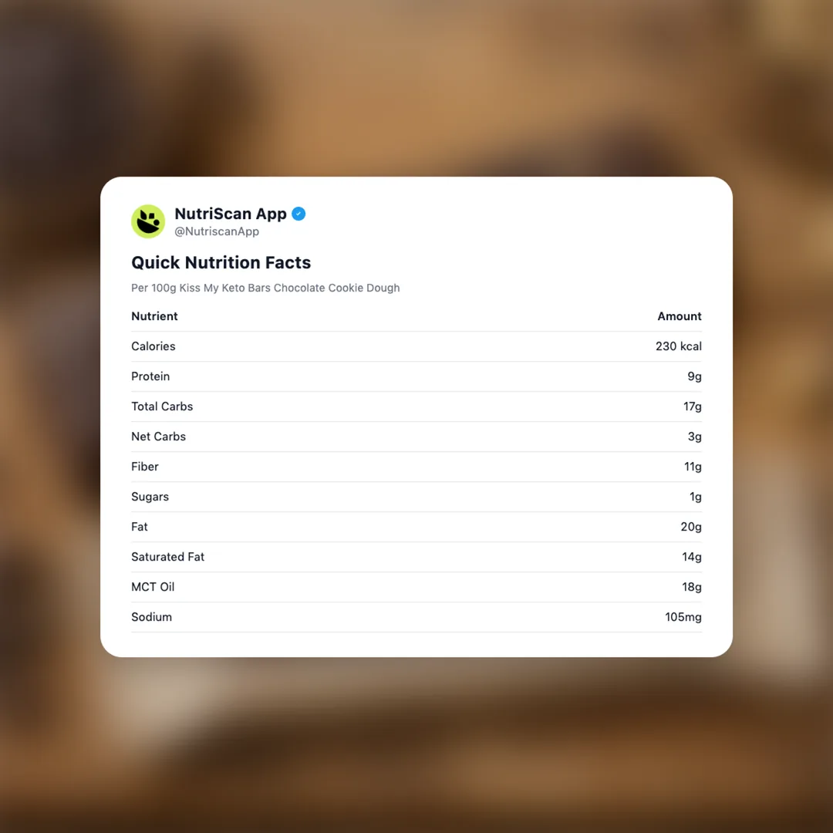
Task: Click the blue verified badge
Action: tap(298, 214)
